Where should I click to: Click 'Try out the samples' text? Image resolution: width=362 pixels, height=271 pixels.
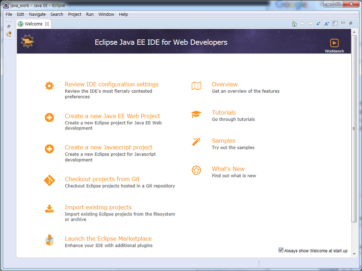(233, 148)
